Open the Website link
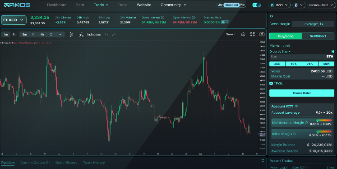This screenshot has height=169, width=337. 144,5
